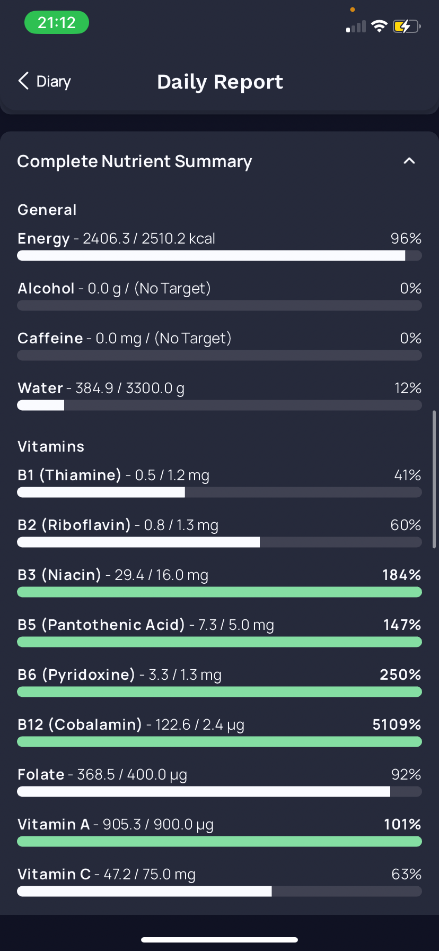The width and height of the screenshot is (439, 951).
Task: Tap the home indicator bar
Action: point(219,940)
